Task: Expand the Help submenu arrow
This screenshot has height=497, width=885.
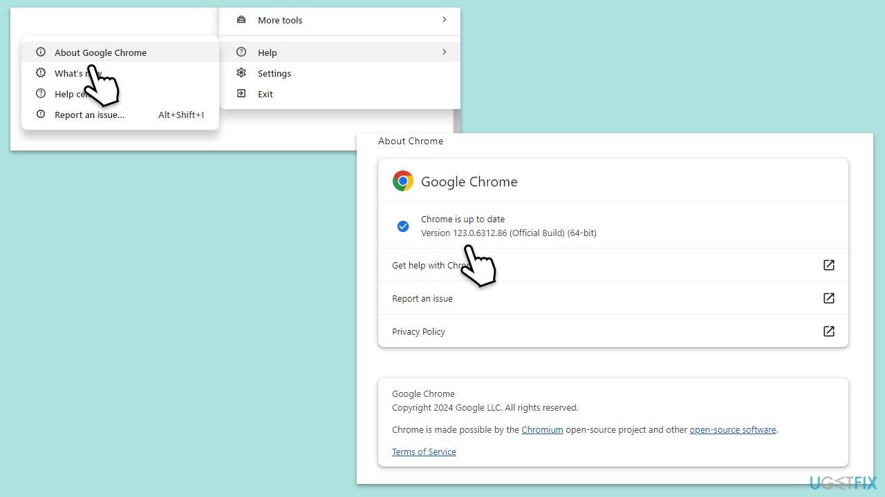Action: tap(444, 52)
